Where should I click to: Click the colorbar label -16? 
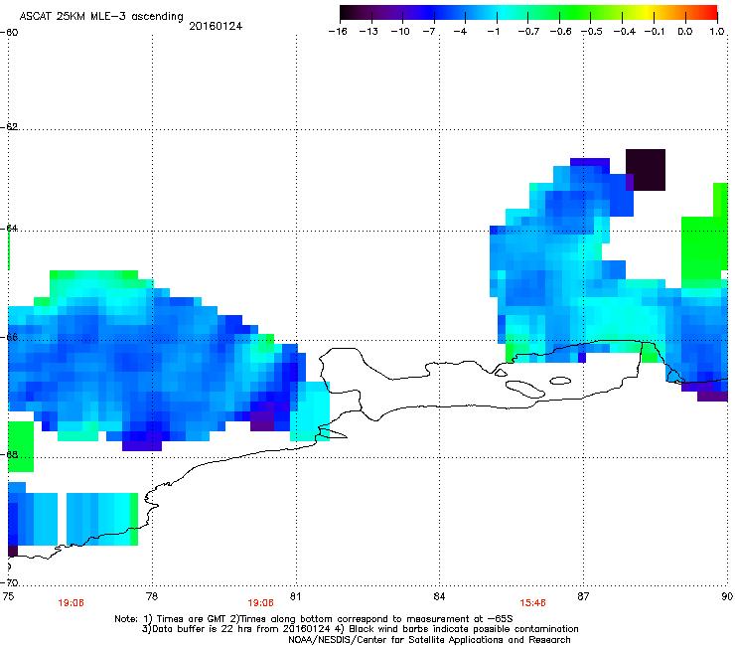pos(338,32)
